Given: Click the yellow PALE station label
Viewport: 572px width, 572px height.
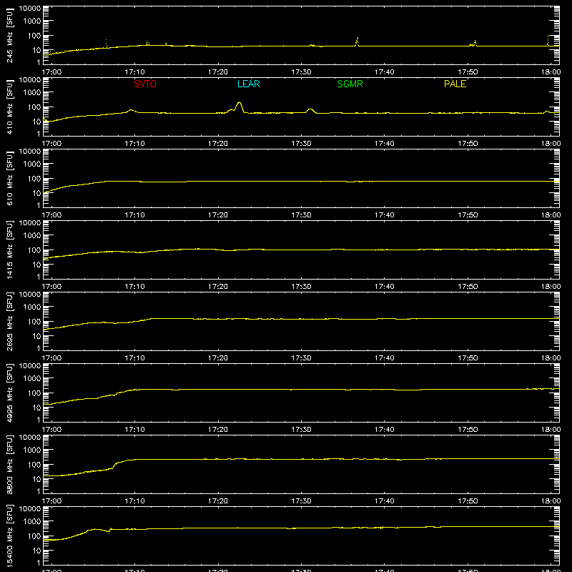Looking at the screenshot, I should pyautogui.click(x=455, y=84).
